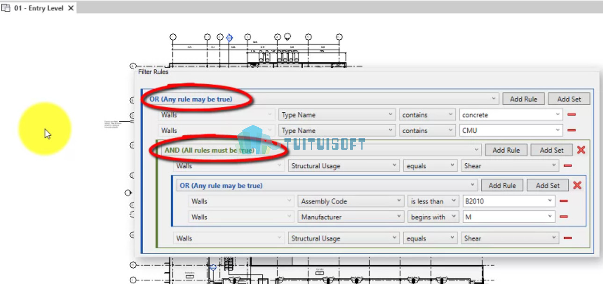Close the 01 - Entry Level view tab
The width and height of the screenshot is (603, 284).
pyautogui.click(x=71, y=8)
